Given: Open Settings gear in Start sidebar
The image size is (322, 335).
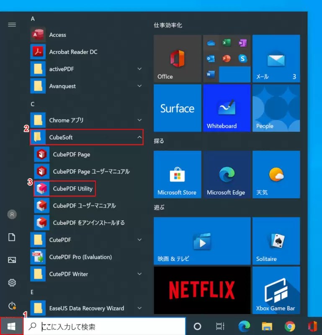Looking at the screenshot, I should pyautogui.click(x=12, y=283).
